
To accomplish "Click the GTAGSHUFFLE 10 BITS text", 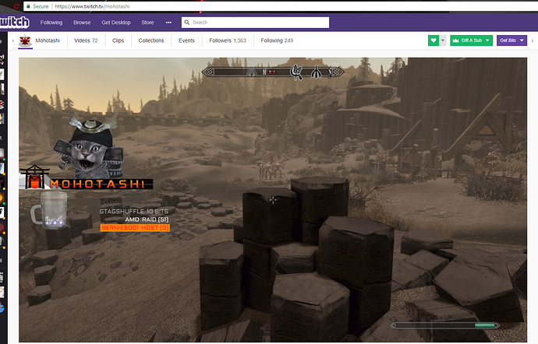I will (x=134, y=212).
